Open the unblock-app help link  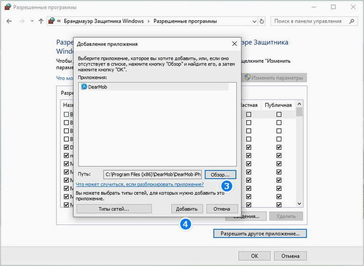click(x=140, y=184)
